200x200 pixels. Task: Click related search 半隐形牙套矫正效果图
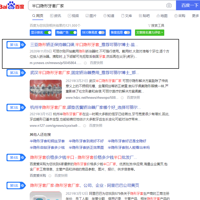[x=86, y=147]
